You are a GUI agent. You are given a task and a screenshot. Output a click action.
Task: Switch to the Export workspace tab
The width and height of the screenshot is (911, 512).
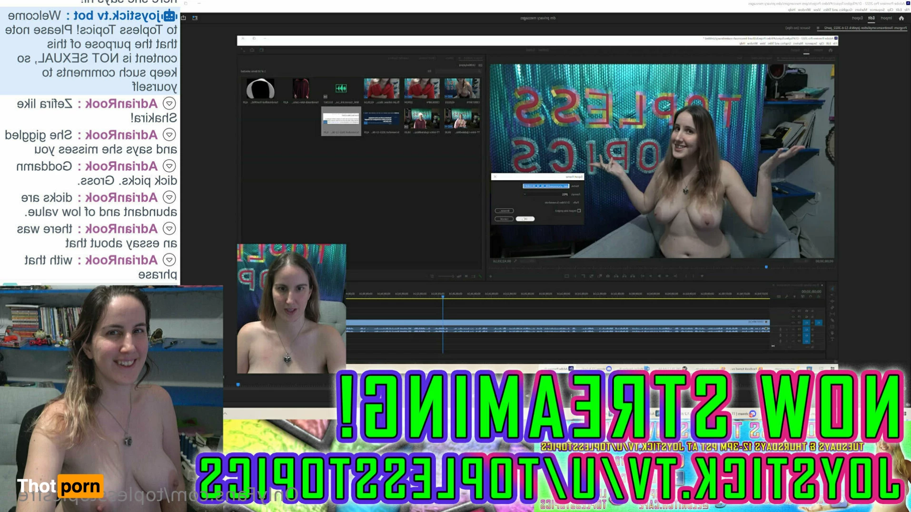857,18
